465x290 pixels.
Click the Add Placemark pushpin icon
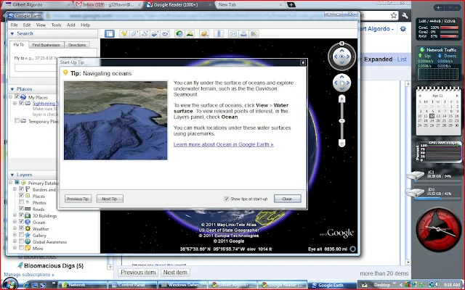coord(124,34)
